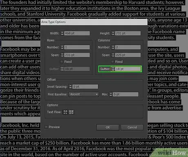Click the Columns Span stepper arrows

113,55
